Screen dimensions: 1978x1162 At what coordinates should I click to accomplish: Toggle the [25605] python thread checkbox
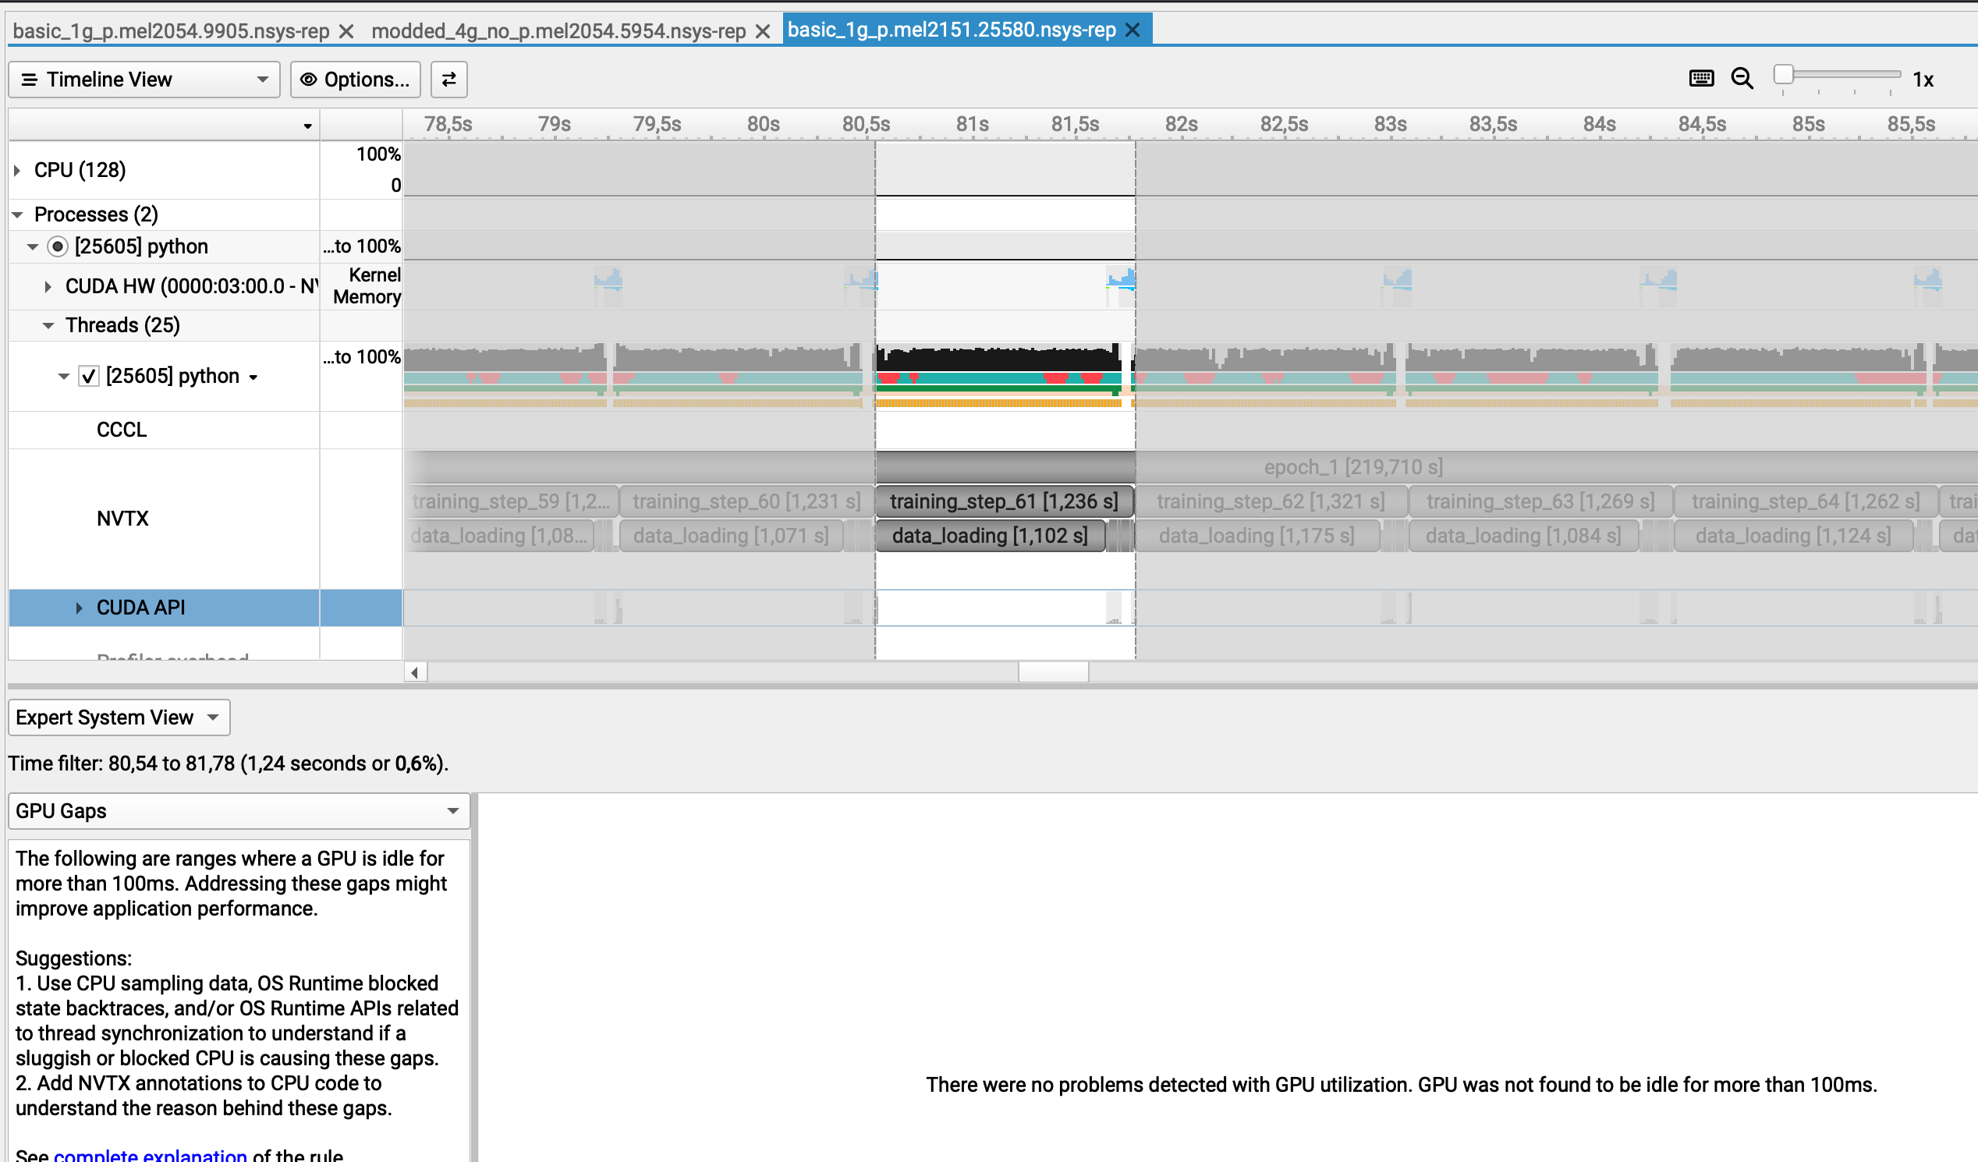[x=89, y=377]
